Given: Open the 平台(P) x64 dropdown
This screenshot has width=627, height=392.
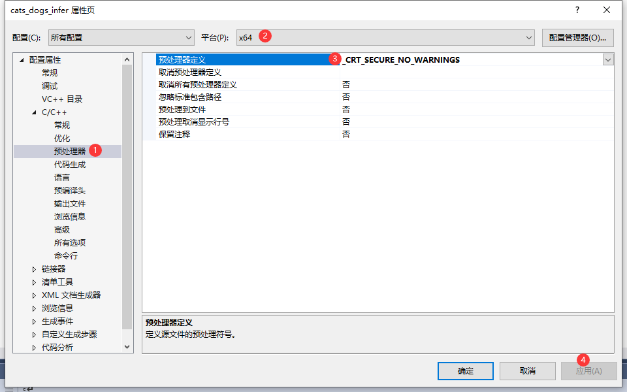Looking at the screenshot, I should [385, 38].
